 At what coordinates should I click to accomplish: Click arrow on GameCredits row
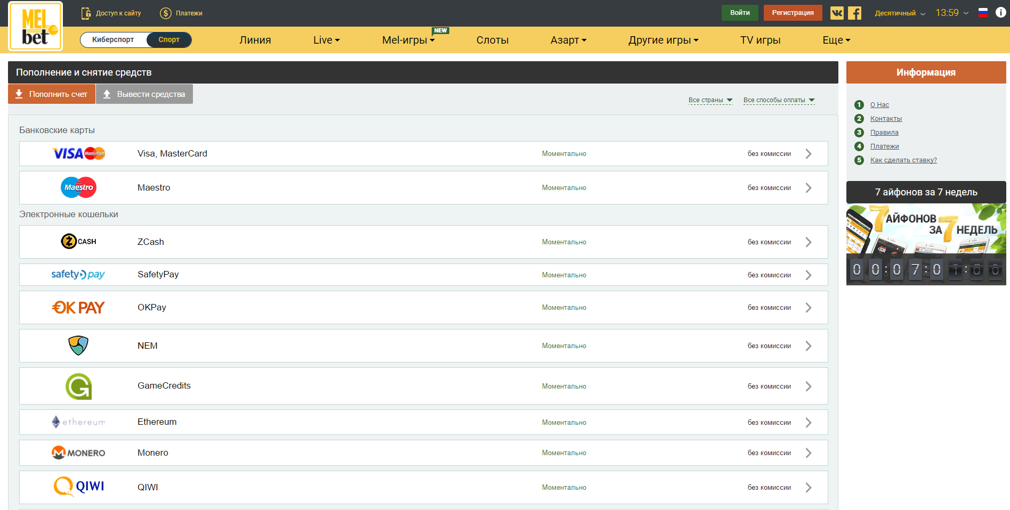(x=809, y=386)
